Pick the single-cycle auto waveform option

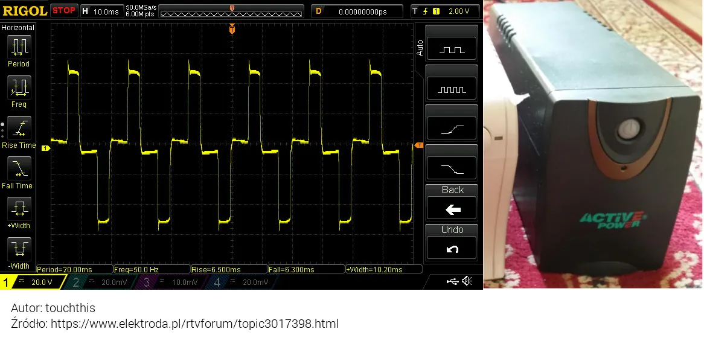coord(452,48)
